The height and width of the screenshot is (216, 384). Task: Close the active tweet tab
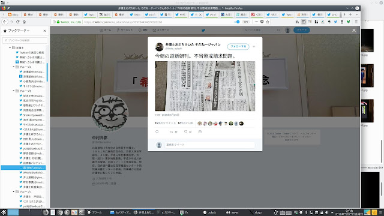tap(200, 14)
